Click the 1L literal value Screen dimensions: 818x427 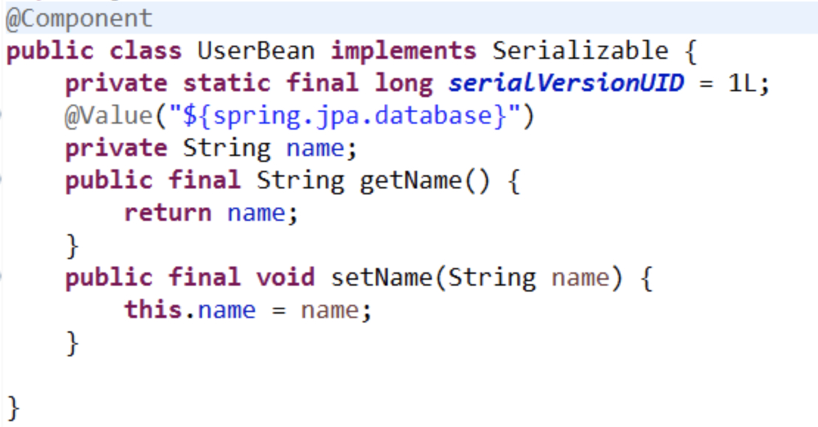click(x=742, y=83)
